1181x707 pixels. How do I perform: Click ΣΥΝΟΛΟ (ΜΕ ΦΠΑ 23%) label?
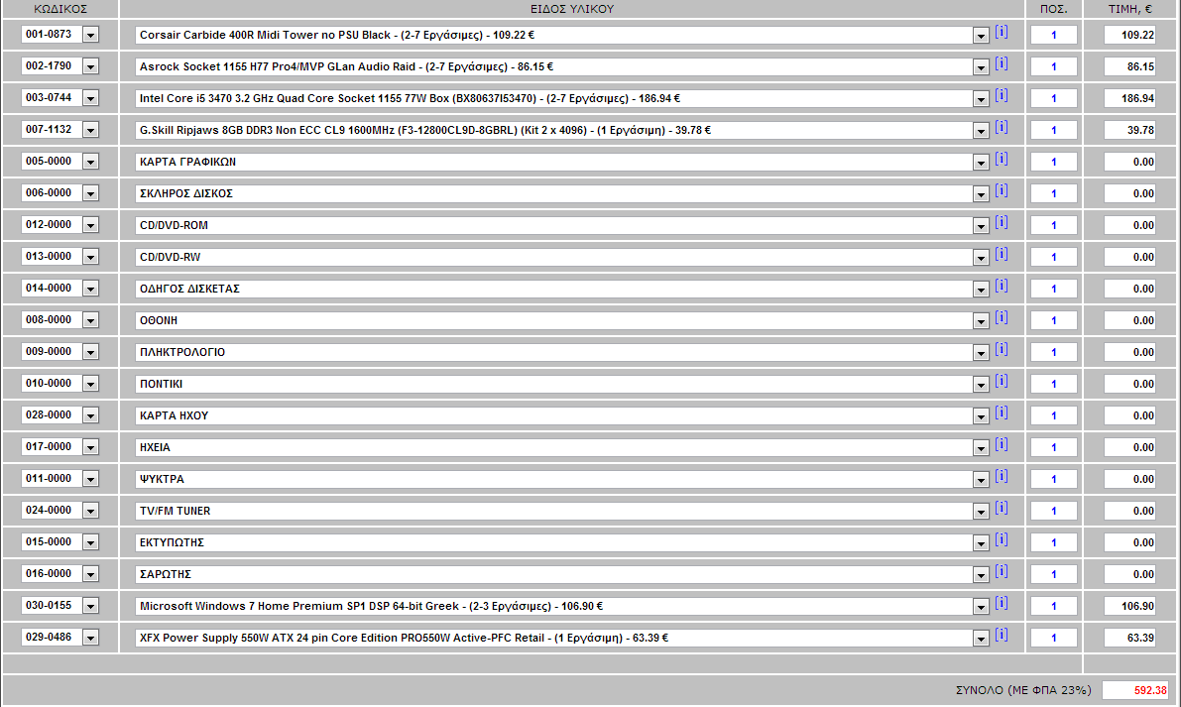1022,690
